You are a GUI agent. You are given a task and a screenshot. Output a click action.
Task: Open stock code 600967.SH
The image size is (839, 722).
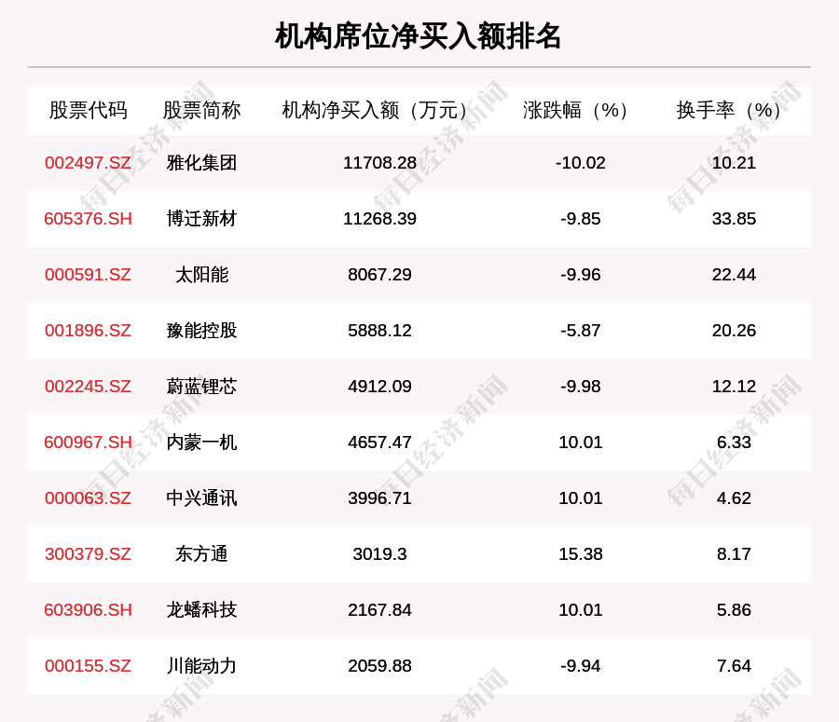coord(89,443)
